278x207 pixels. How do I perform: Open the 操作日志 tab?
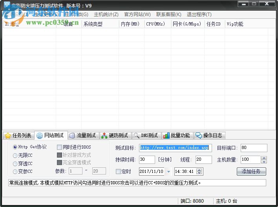tap(209, 136)
